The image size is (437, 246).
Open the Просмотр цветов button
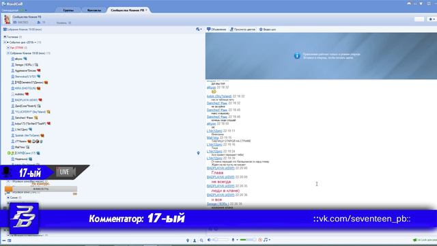click(x=242, y=29)
